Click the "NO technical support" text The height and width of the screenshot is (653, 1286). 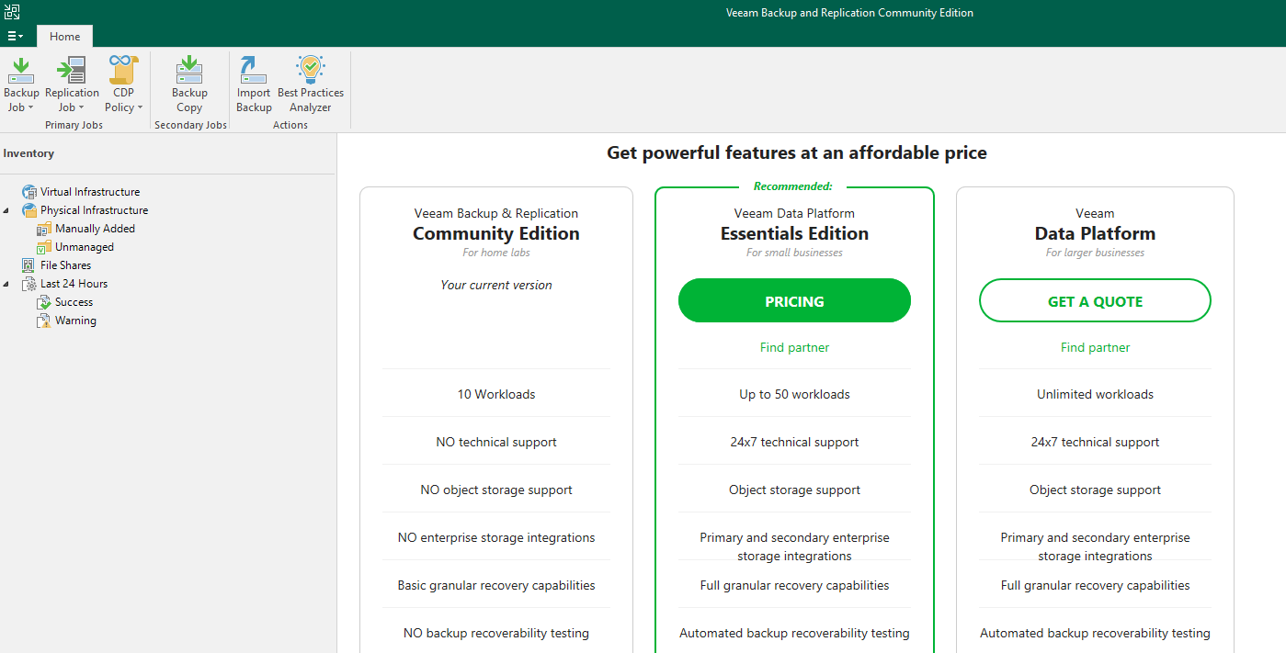point(496,442)
